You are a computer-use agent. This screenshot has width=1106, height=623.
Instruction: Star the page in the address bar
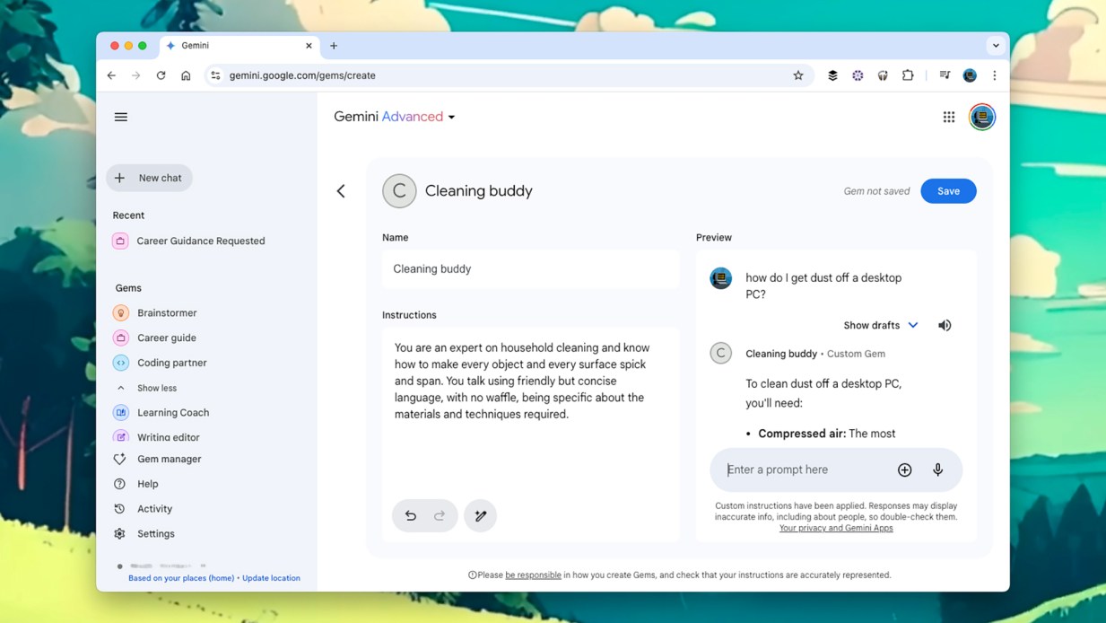pos(798,75)
